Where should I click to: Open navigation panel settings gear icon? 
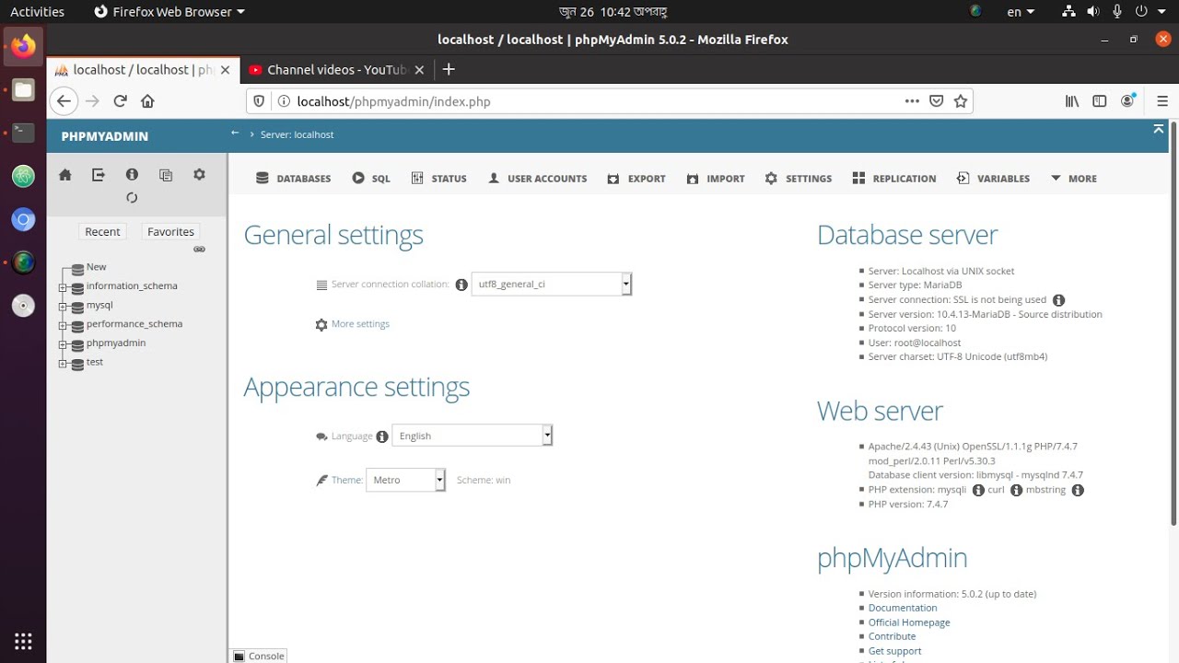(x=199, y=175)
